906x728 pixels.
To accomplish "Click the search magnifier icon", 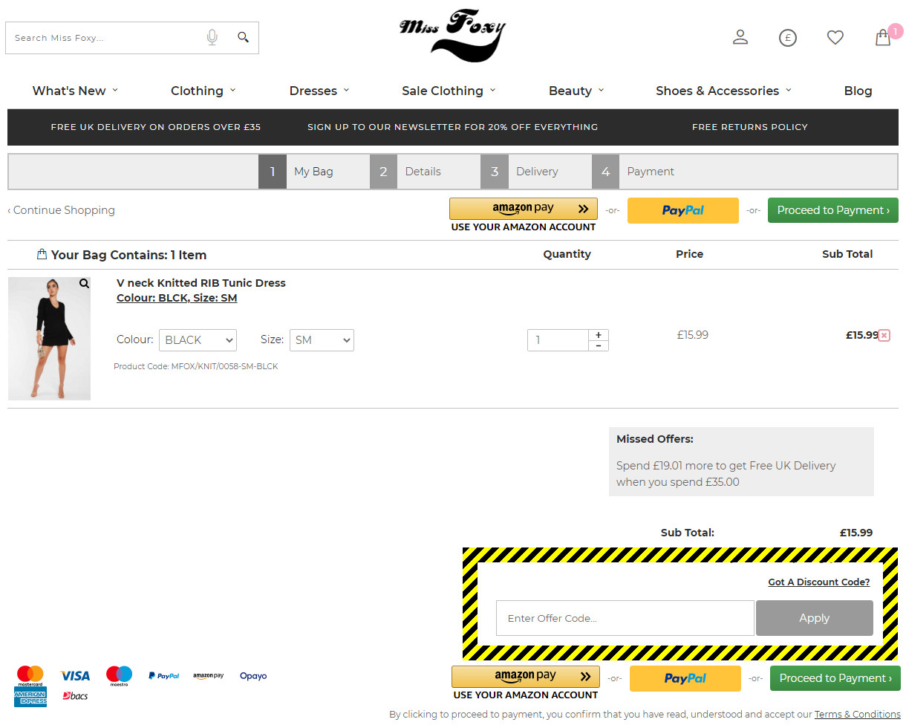I will coord(243,37).
